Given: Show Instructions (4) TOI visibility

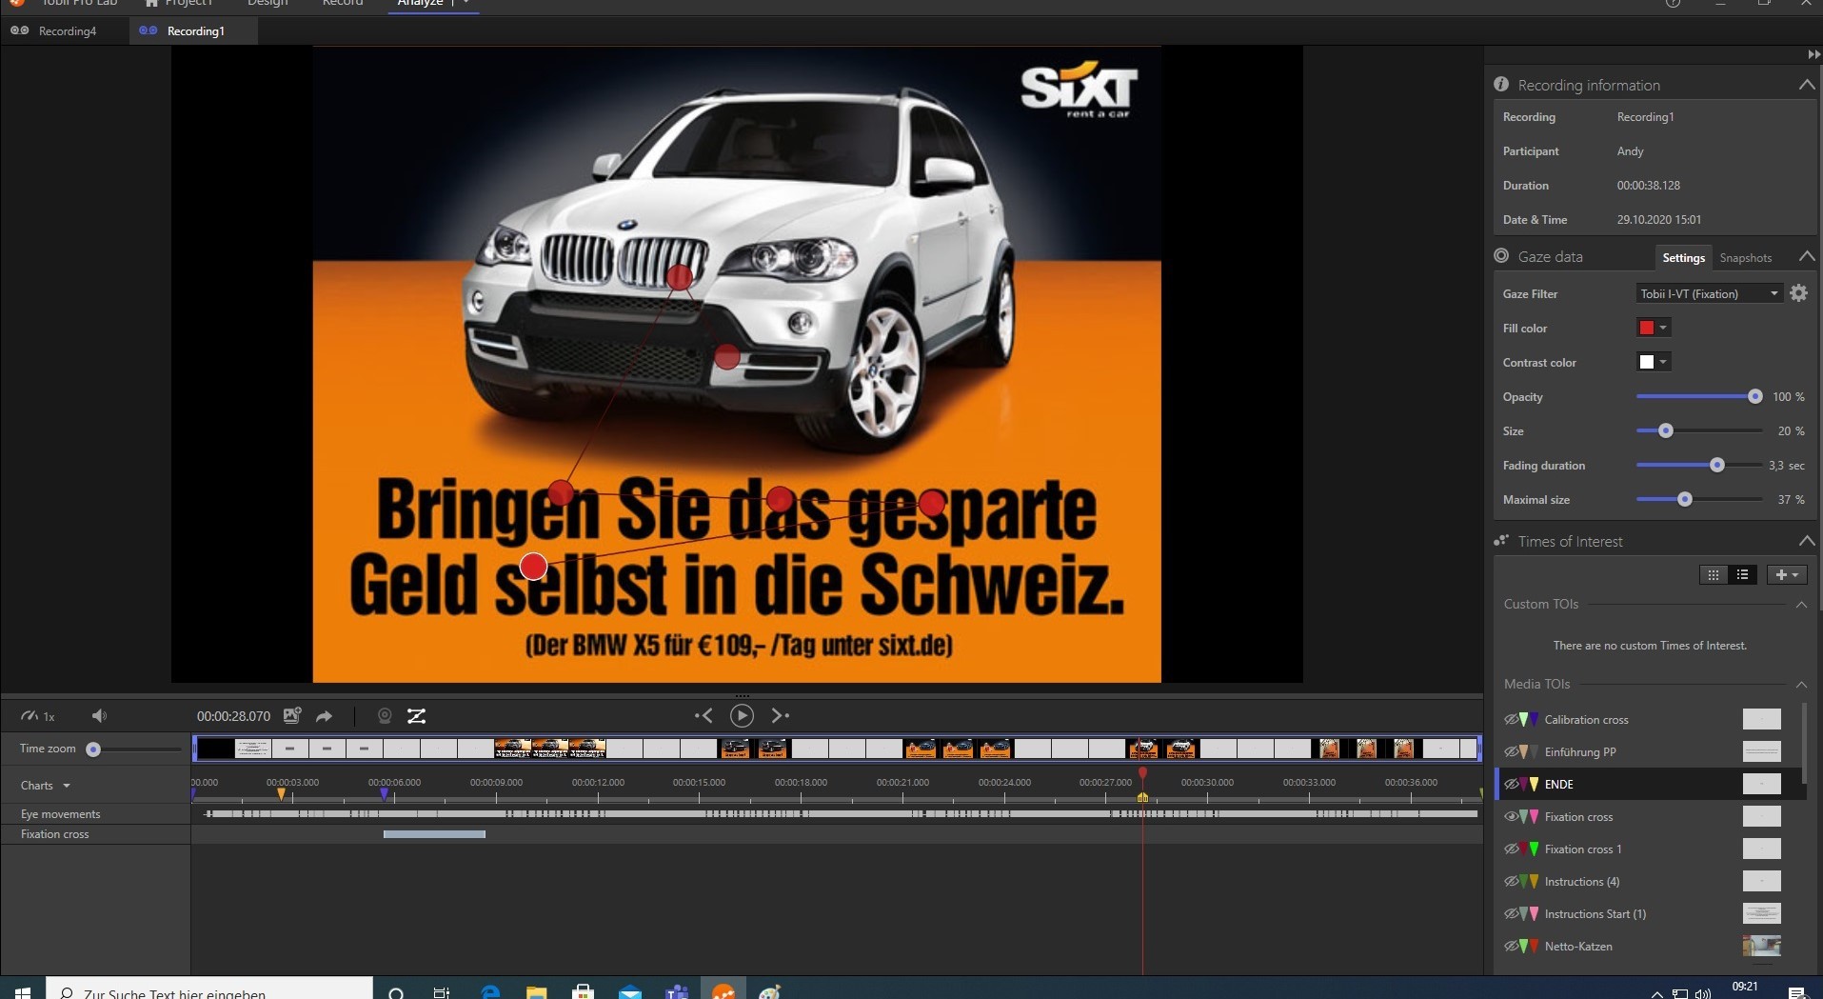Looking at the screenshot, I should (x=1511, y=881).
